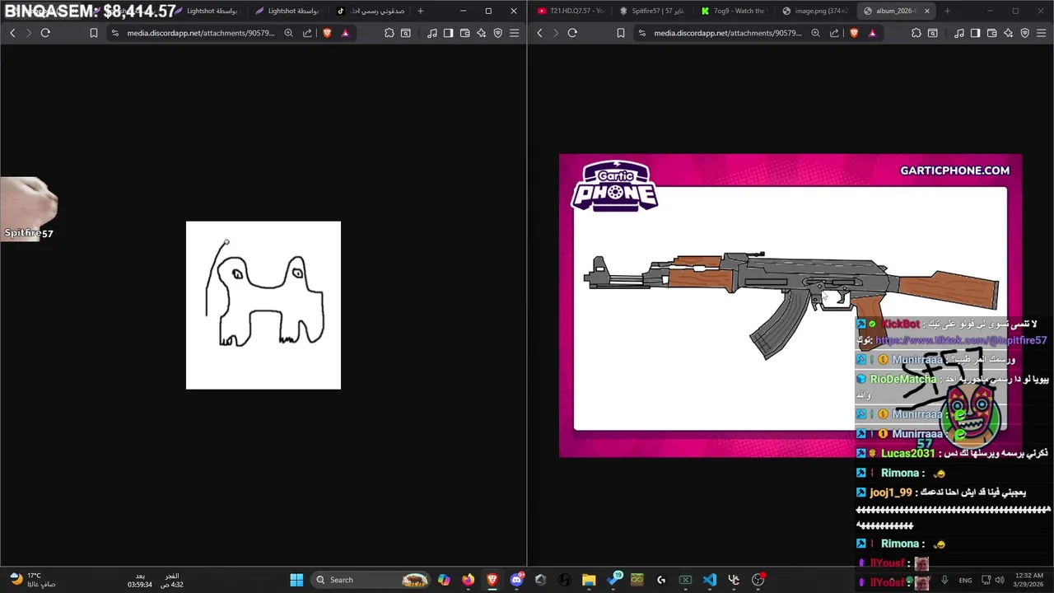1054x593 pixels.
Task: Reload the page in the left browser window
Action: [45, 33]
